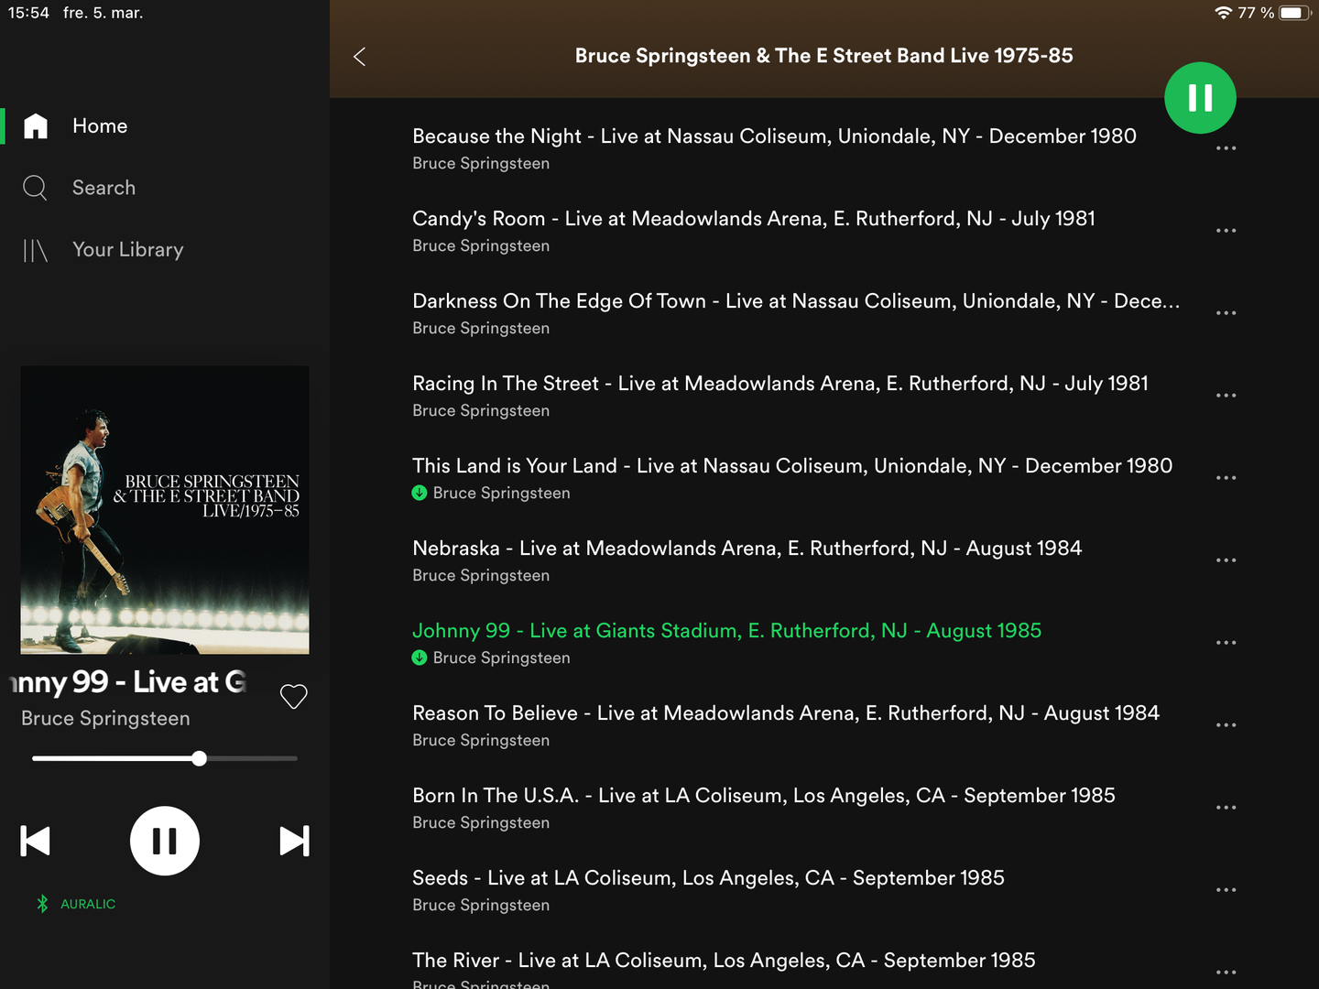Click the downloaded icon under This Land

[x=420, y=493]
